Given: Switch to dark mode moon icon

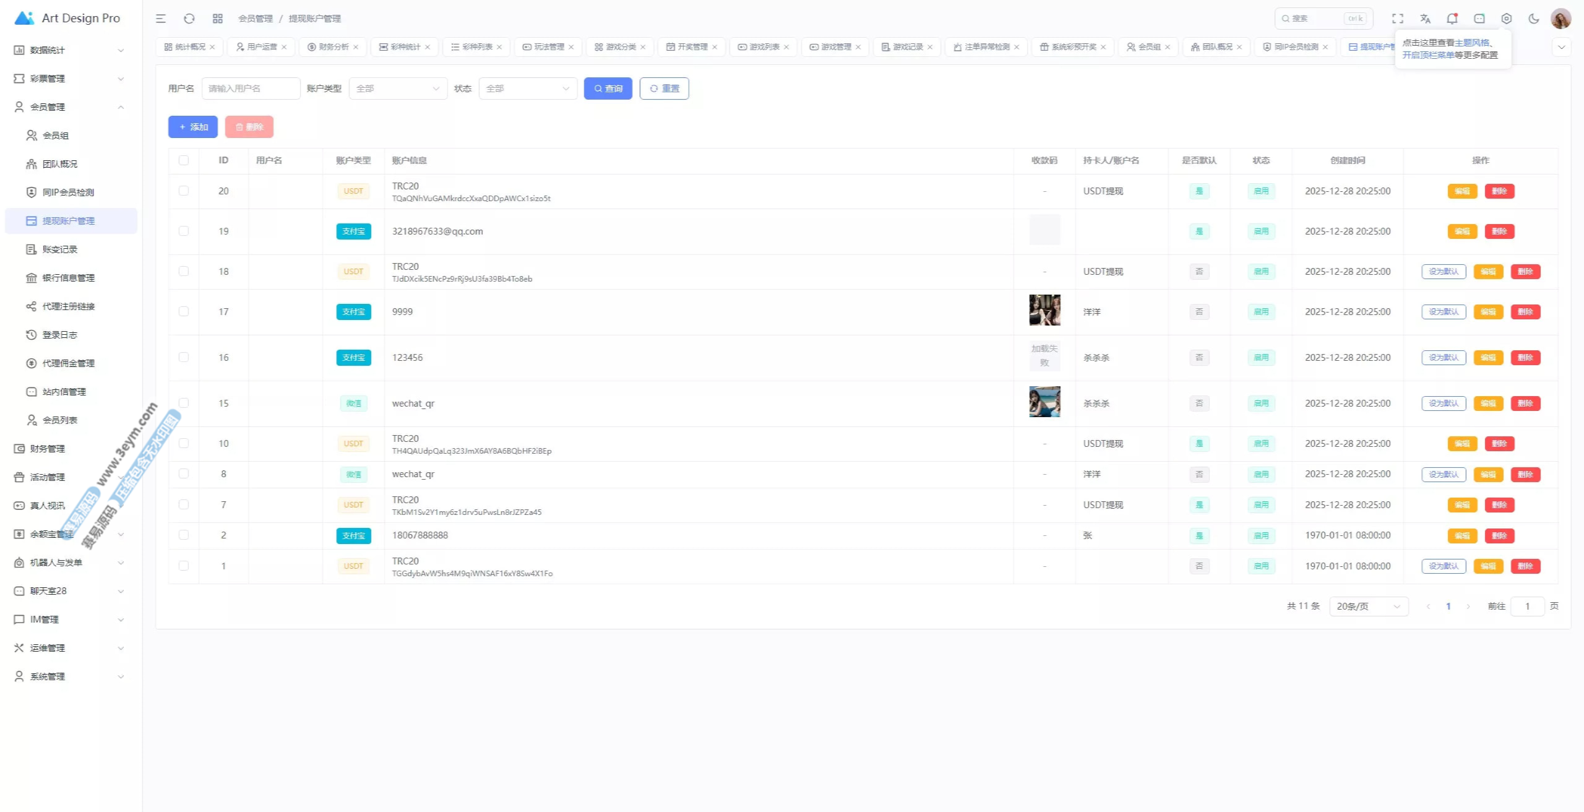Looking at the screenshot, I should click(1534, 19).
